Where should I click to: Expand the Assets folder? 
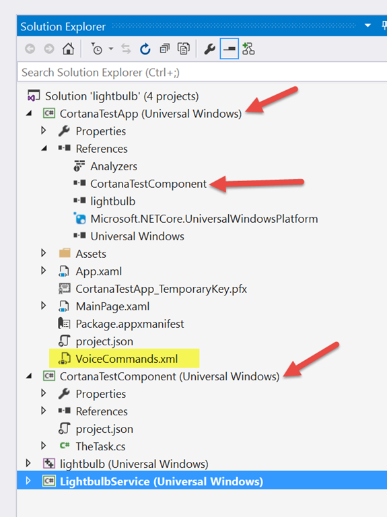click(44, 253)
